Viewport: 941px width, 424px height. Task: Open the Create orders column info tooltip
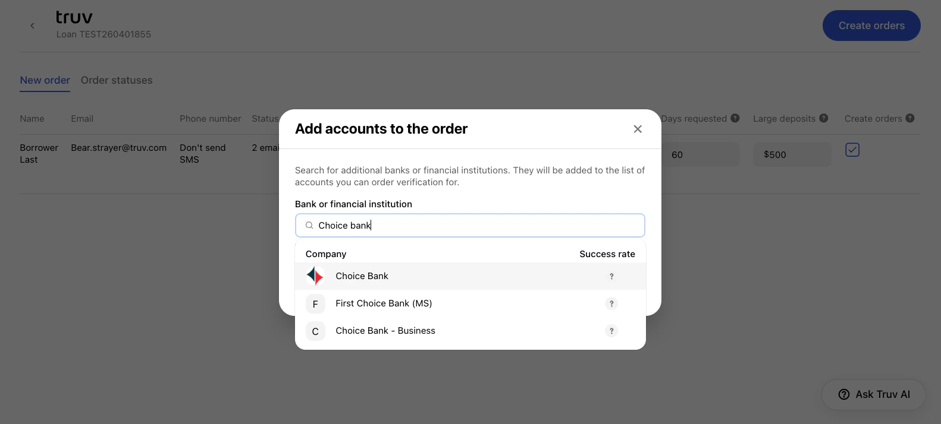[x=909, y=118]
